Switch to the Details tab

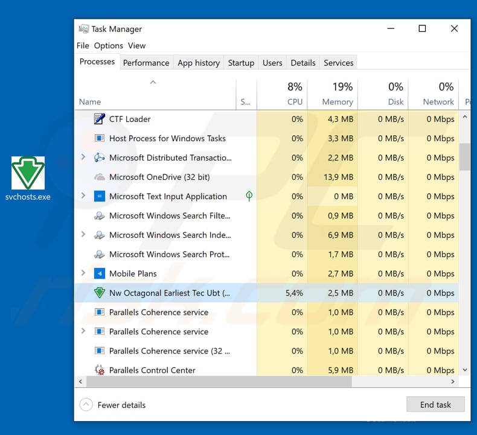[x=303, y=63]
